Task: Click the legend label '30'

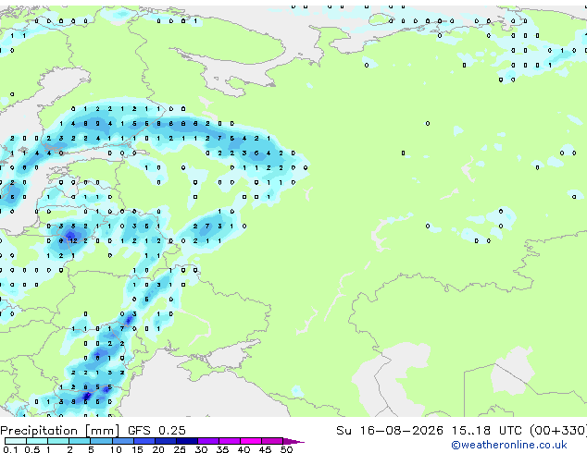Action: [201, 449]
